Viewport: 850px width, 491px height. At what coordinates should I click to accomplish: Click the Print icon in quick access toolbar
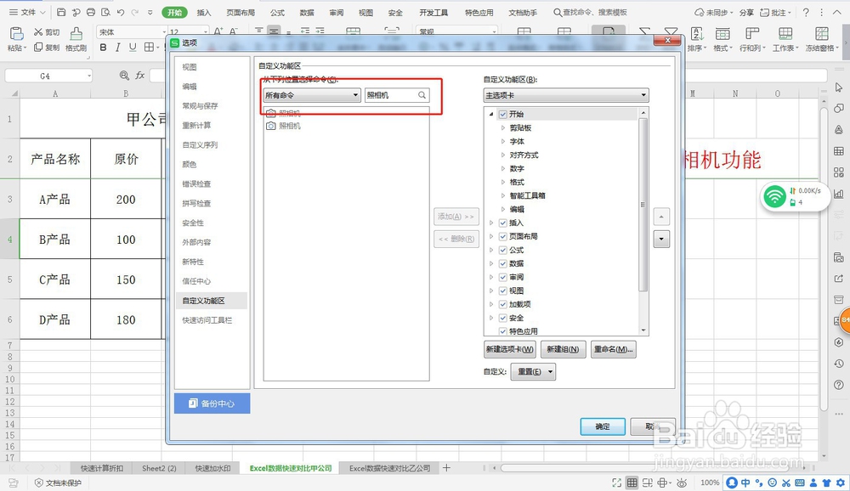pos(91,12)
